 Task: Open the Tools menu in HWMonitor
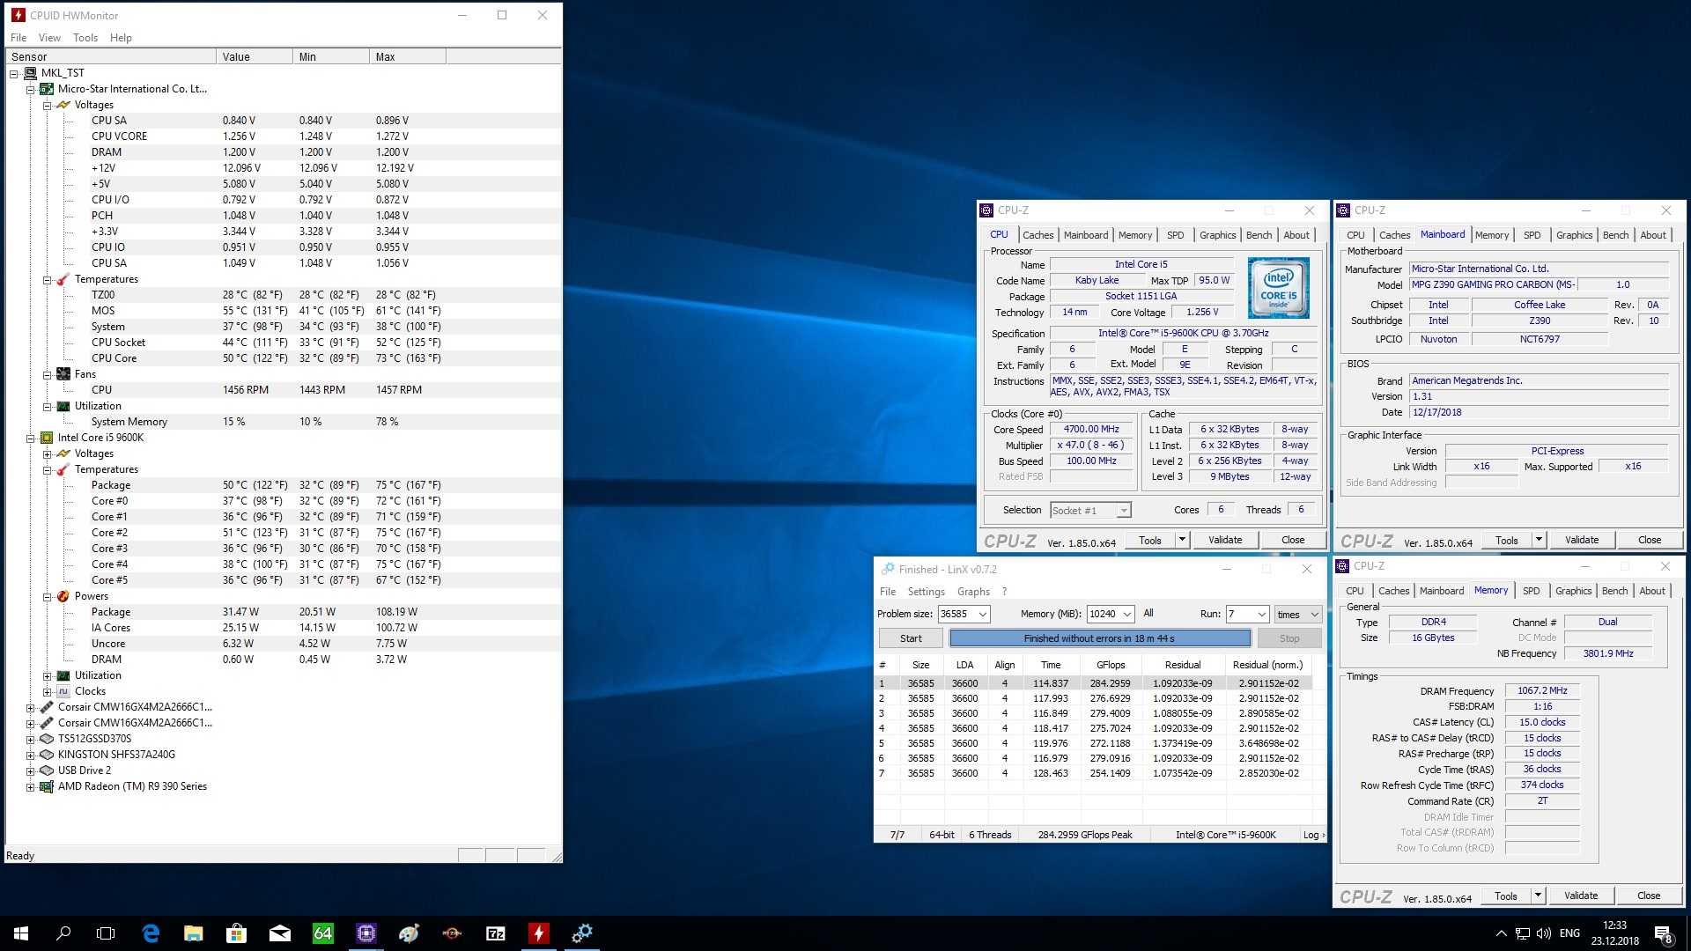point(85,38)
